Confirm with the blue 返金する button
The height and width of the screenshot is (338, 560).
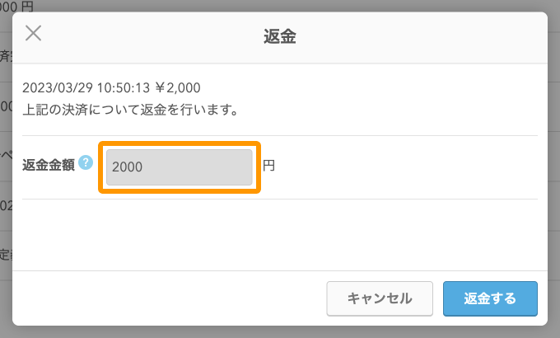(490, 298)
